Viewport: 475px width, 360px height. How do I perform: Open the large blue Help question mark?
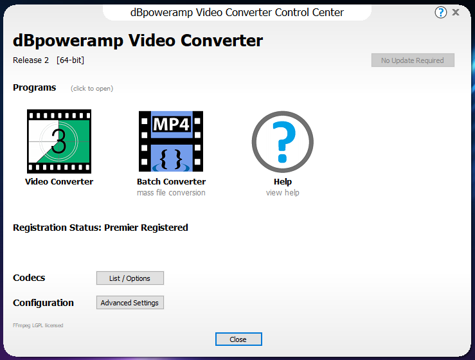[283, 142]
